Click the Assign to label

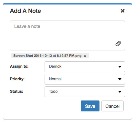coord(19,66)
